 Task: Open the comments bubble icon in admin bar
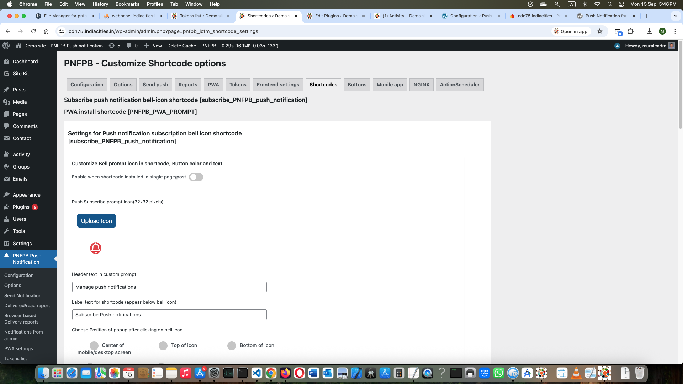pos(129,46)
